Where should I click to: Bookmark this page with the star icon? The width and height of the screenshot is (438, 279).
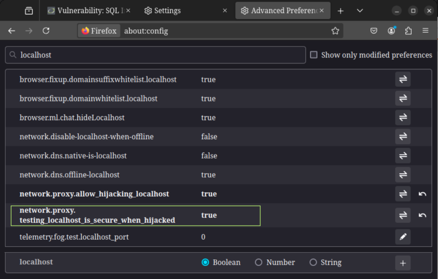(335, 31)
